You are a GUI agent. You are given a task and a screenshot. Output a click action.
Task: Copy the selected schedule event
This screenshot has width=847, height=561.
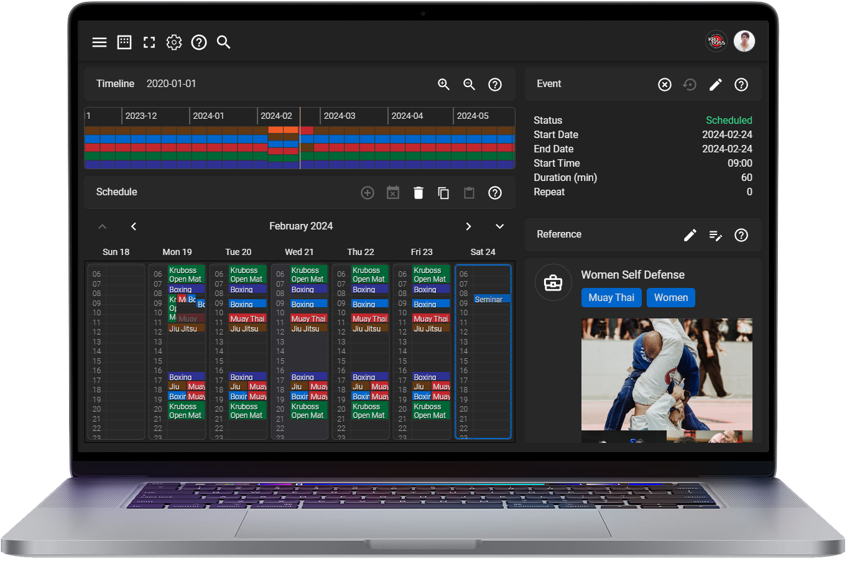443,193
